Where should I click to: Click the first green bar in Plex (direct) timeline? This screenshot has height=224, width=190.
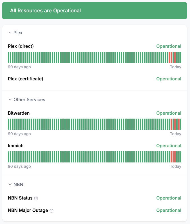tap(9, 57)
